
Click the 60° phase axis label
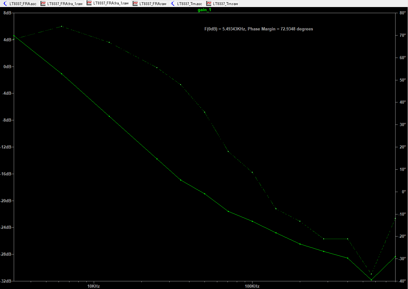[403, 58]
